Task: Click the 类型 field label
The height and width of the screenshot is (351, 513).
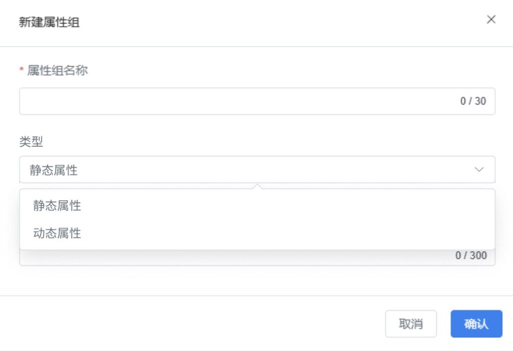Action: tap(31, 142)
